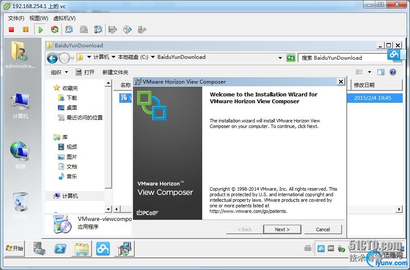Click Baidu Yun taskbar icon

(103, 249)
